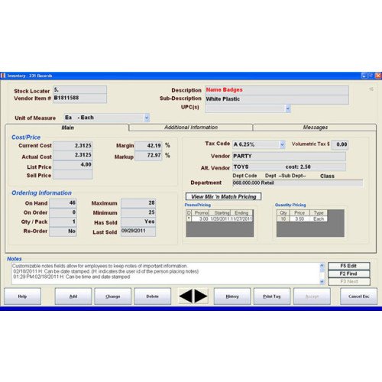The image size is (382, 382).
Task: Click the Cancel Esc button
Action: click(358, 296)
